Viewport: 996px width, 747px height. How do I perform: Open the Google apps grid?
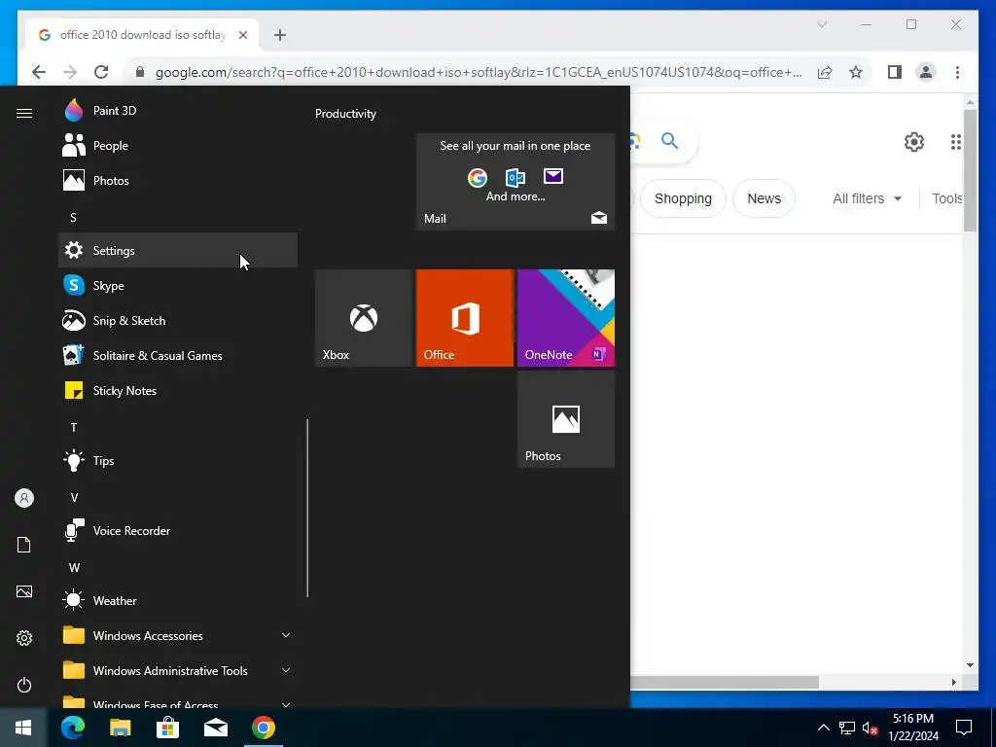click(955, 142)
